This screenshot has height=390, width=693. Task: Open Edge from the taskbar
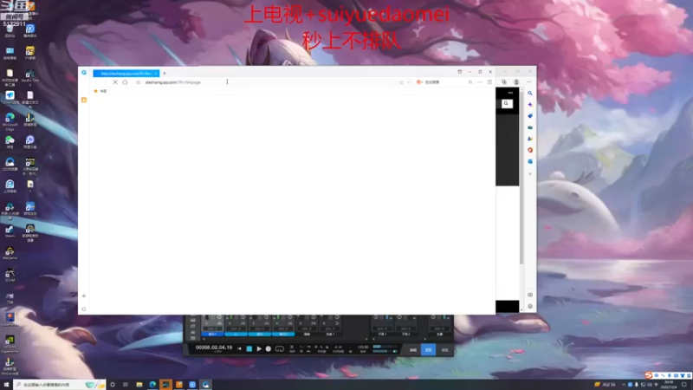[x=152, y=385]
